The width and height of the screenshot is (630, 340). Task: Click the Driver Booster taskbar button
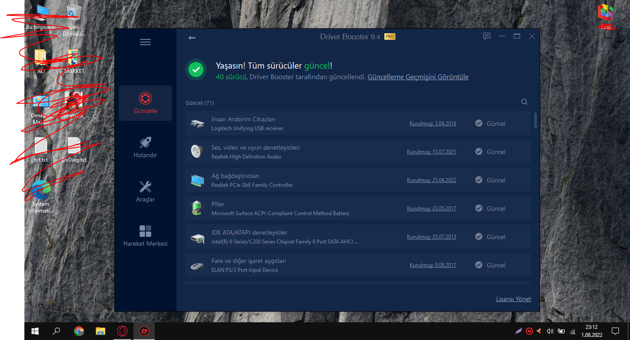144,331
